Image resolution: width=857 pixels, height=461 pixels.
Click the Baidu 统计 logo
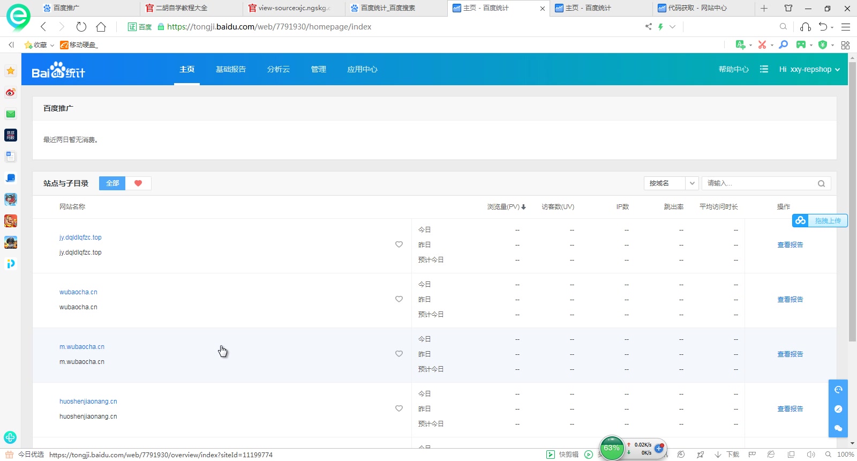point(58,70)
